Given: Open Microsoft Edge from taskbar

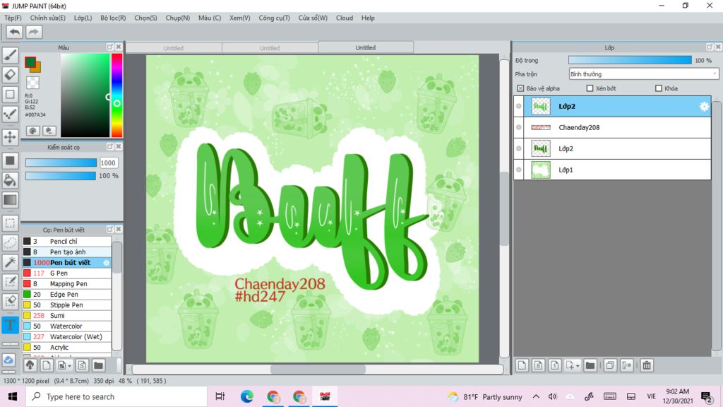Looking at the screenshot, I should [246, 396].
